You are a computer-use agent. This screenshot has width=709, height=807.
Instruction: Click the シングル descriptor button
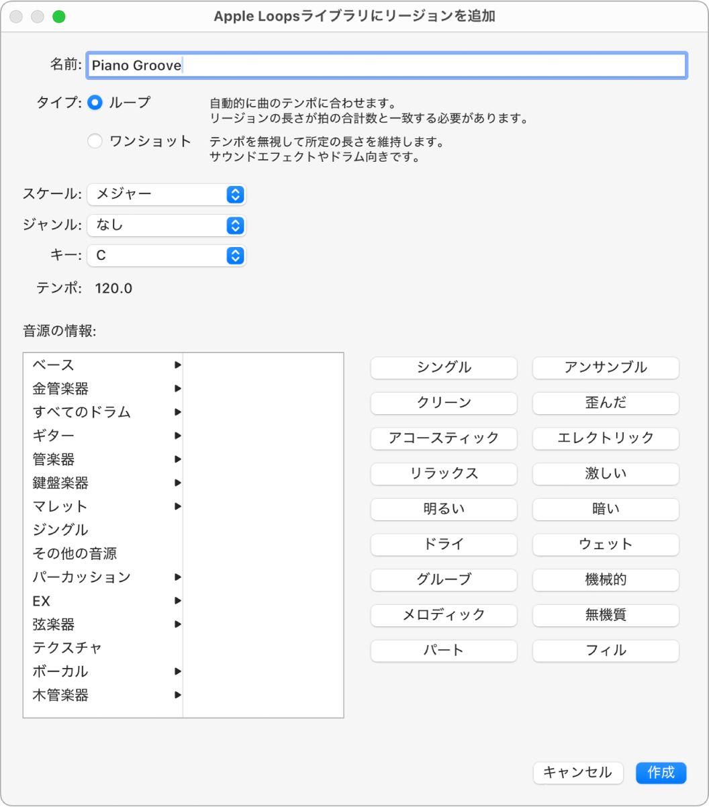pyautogui.click(x=443, y=368)
